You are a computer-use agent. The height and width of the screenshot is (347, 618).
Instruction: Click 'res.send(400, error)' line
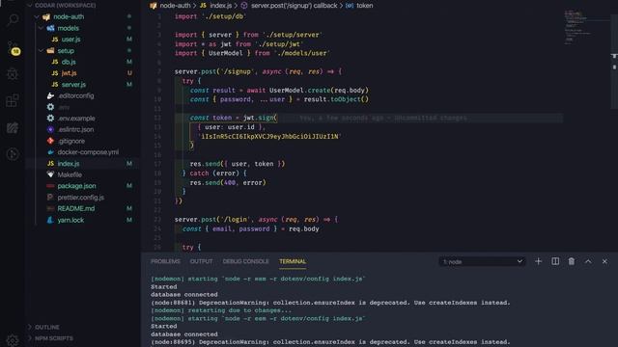pos(228,183)
